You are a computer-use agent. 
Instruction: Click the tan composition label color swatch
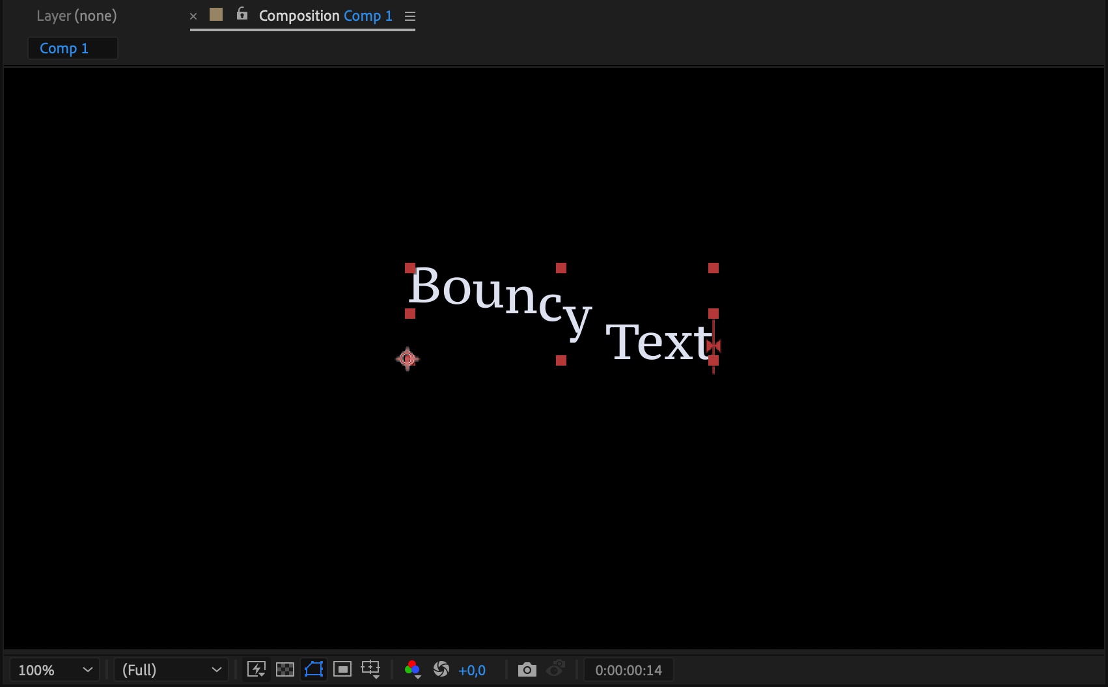(x=216, y=14)
